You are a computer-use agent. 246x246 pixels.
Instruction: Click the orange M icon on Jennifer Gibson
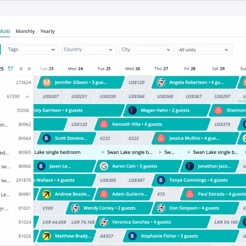point(46,82)
